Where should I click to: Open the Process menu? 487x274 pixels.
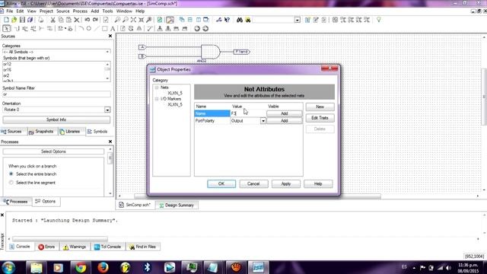[x=80, y=11]
